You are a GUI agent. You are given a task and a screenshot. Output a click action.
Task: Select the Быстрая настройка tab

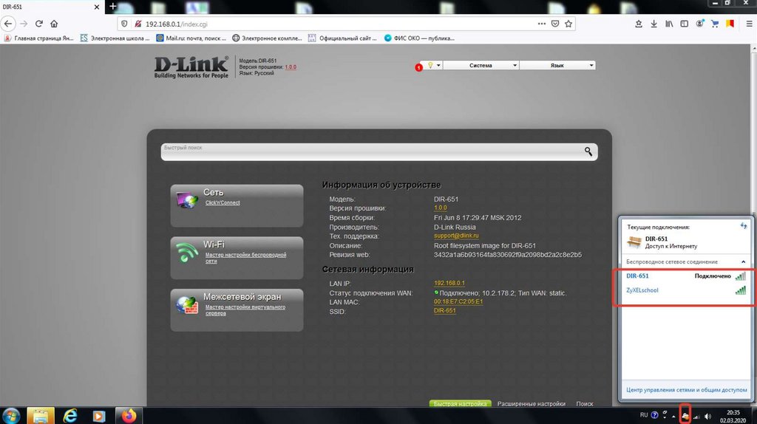(x=460, y=404)
